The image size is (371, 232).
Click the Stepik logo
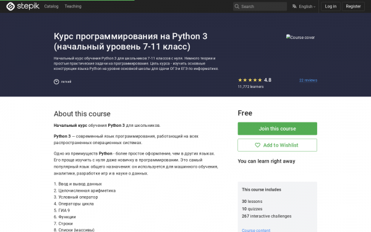pyautogui.click(x=23, y=6)
